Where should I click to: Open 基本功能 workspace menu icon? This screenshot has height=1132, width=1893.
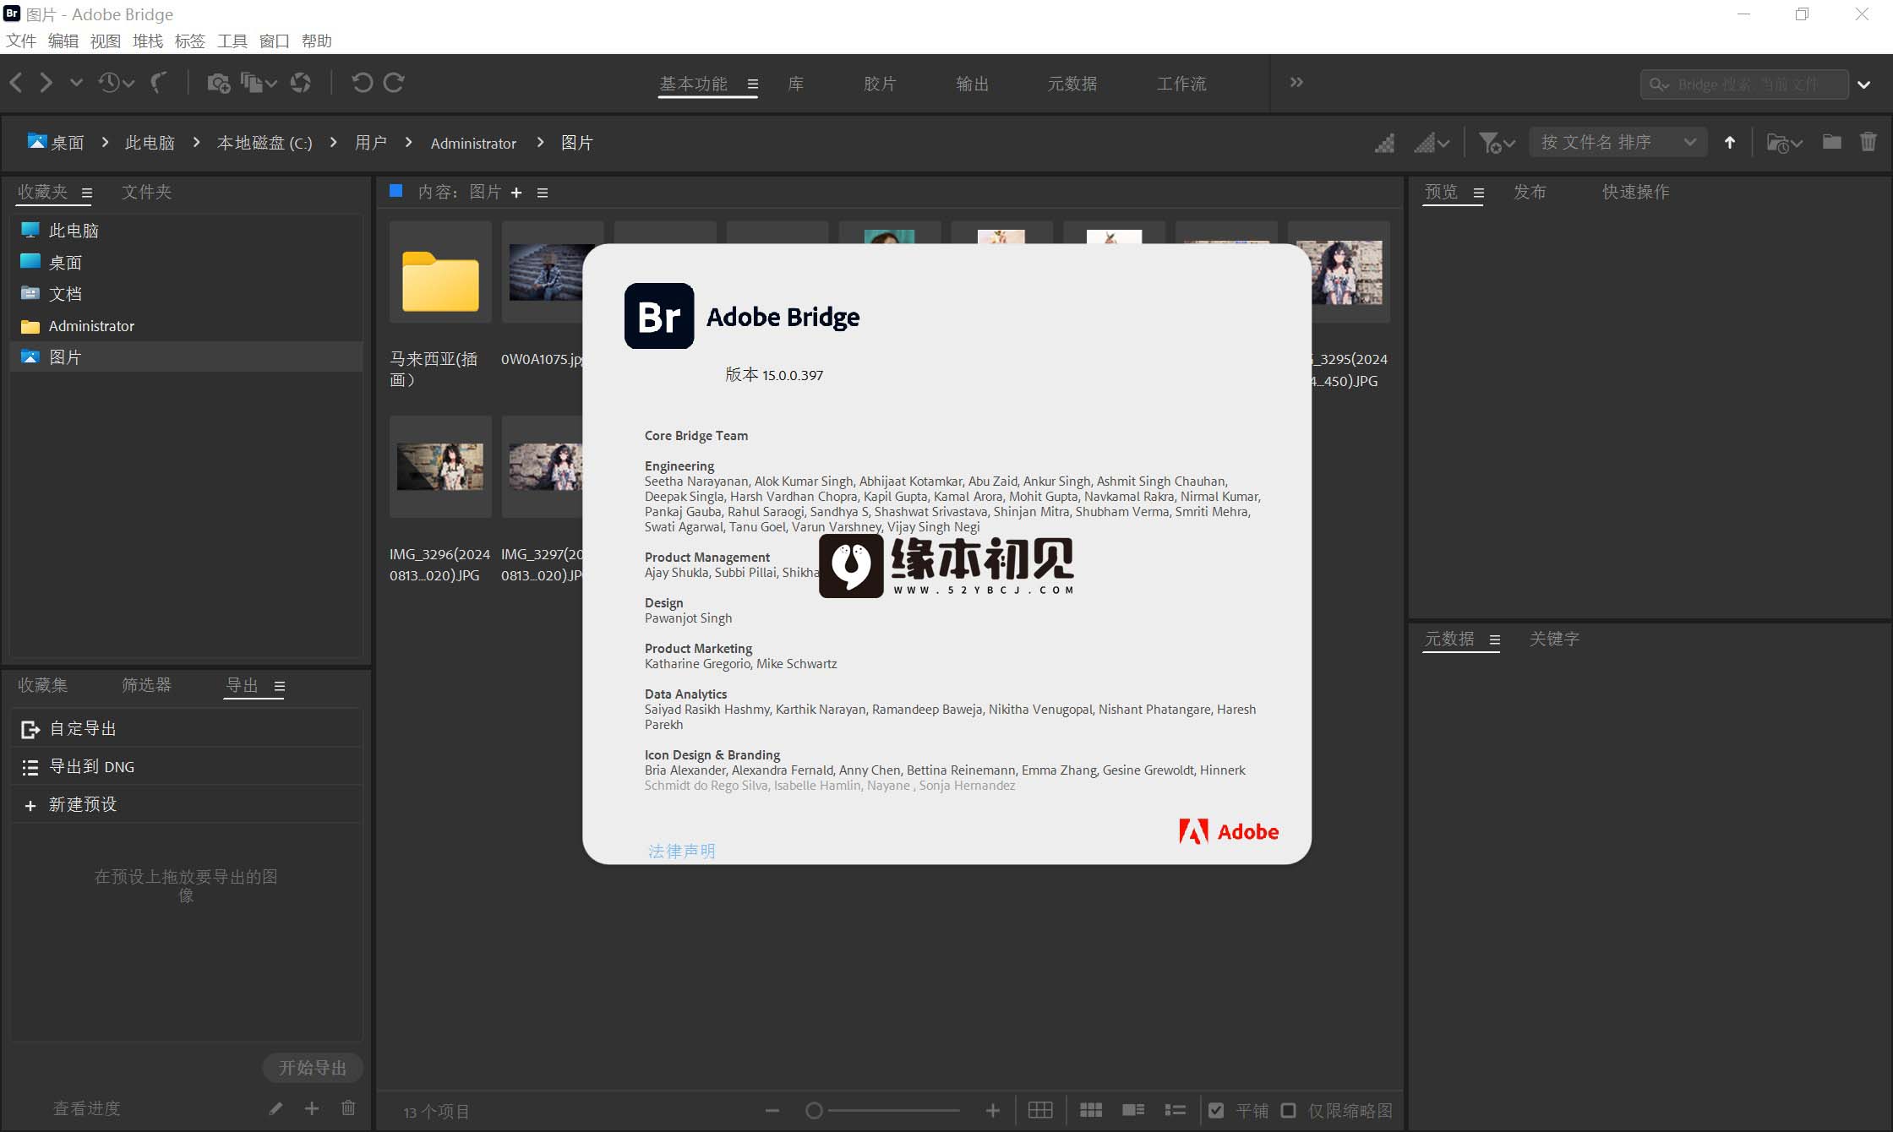tap(752, 84)
